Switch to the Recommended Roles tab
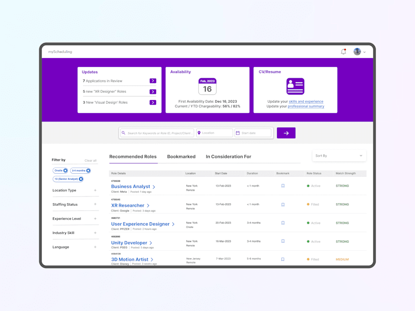Image resolution: width=415 pixels, height=311 pixels. pos(133,157)
